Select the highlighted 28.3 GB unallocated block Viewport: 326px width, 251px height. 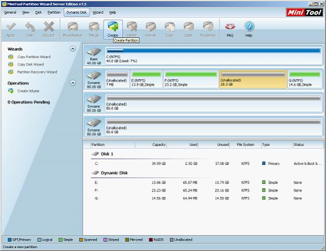coord(253,79)
